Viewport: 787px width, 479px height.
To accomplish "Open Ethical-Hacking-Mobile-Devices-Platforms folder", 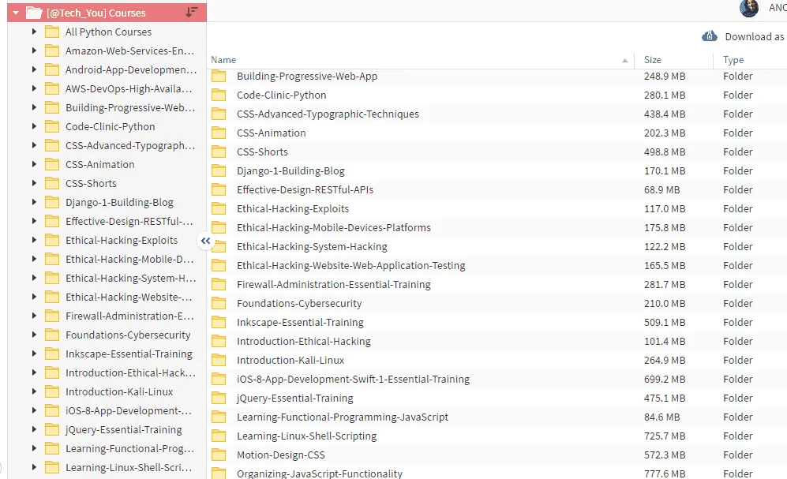I will click(334, 228).
